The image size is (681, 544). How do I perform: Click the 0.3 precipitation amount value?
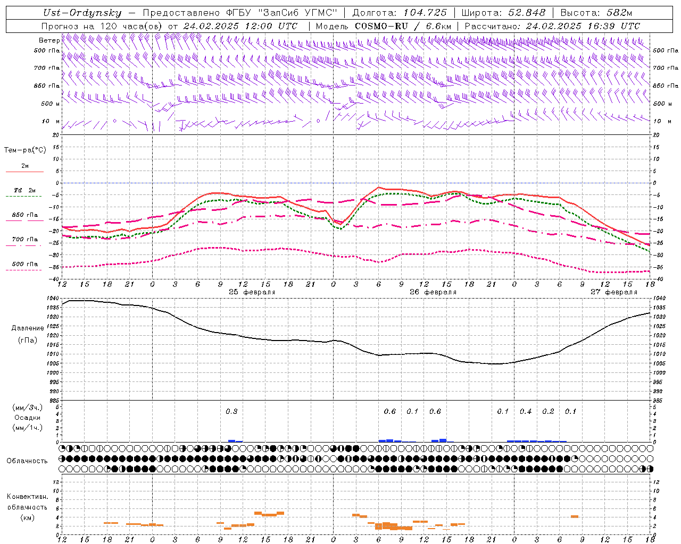point(231,411)
